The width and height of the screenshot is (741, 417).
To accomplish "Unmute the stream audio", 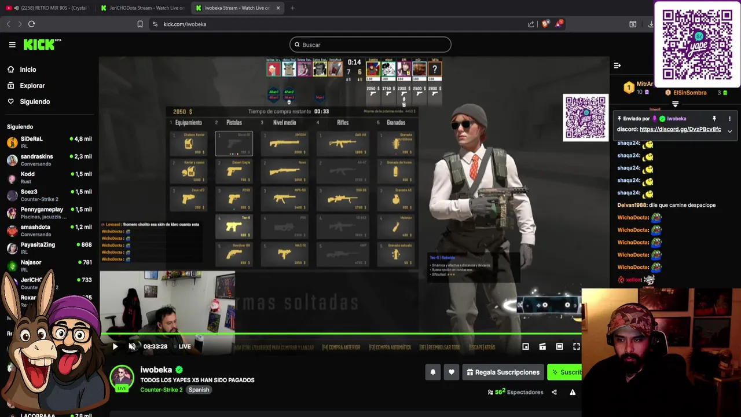I will pyautogui.click(x=132, y=346).
